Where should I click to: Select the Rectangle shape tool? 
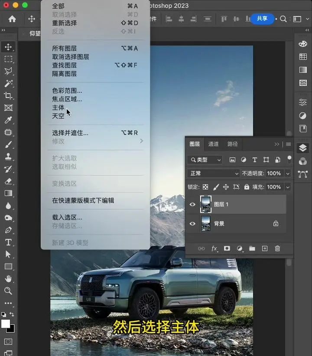pos(8,267)
